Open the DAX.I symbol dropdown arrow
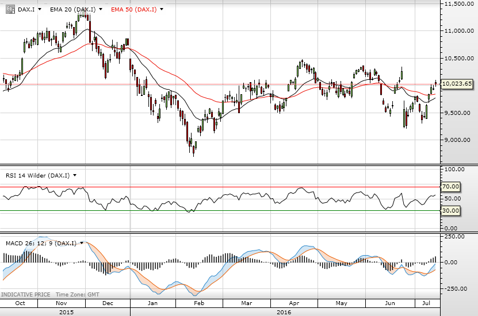The height and width of the screenshot is (316, 478). (40, 9)
